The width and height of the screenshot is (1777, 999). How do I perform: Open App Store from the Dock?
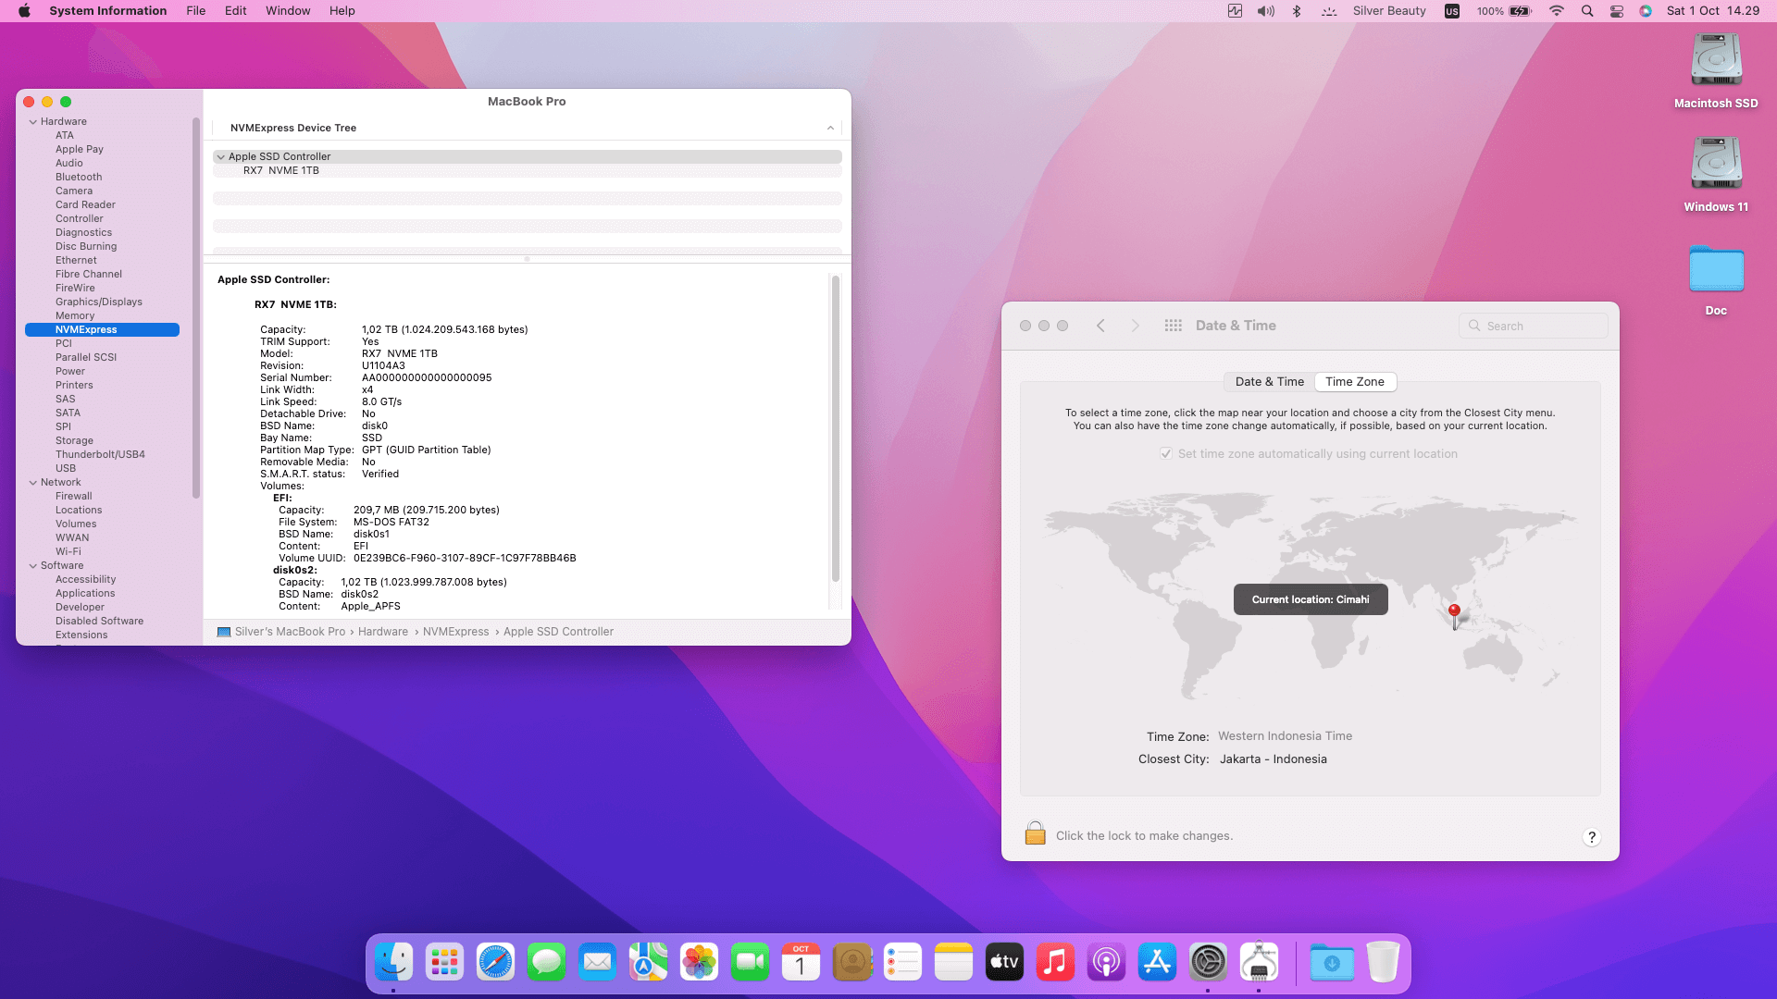[x=1158, y=963]
